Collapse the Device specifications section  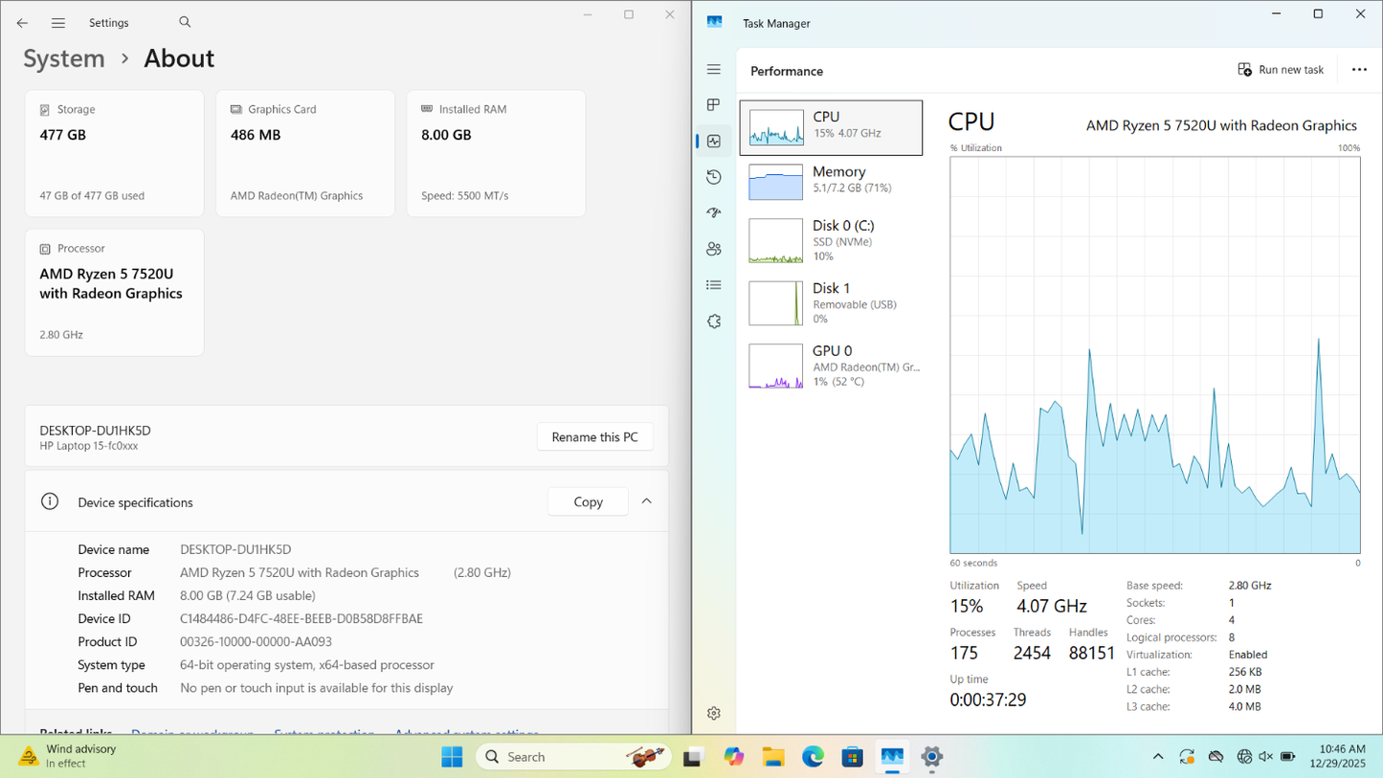[x=646, y=501]
